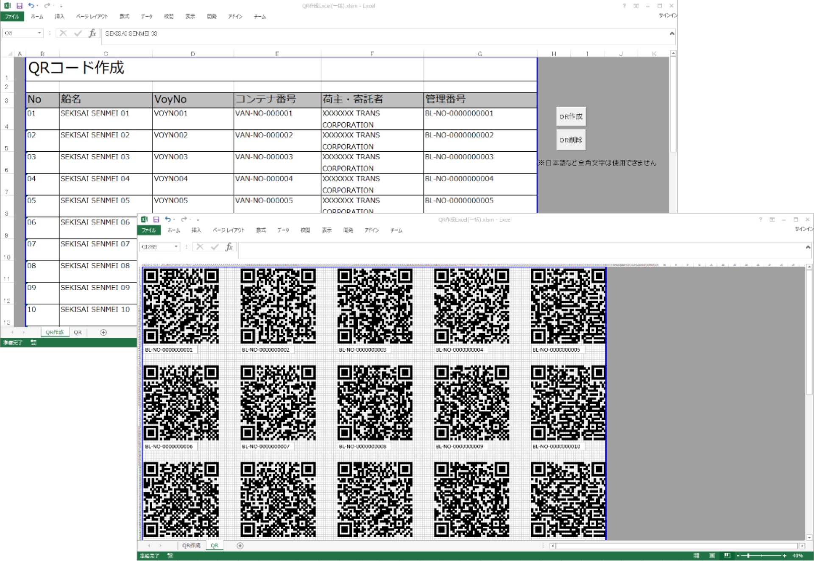Redo action in the front Excel window
Viewport: 814px width, 561px height.
pos(184,219)
